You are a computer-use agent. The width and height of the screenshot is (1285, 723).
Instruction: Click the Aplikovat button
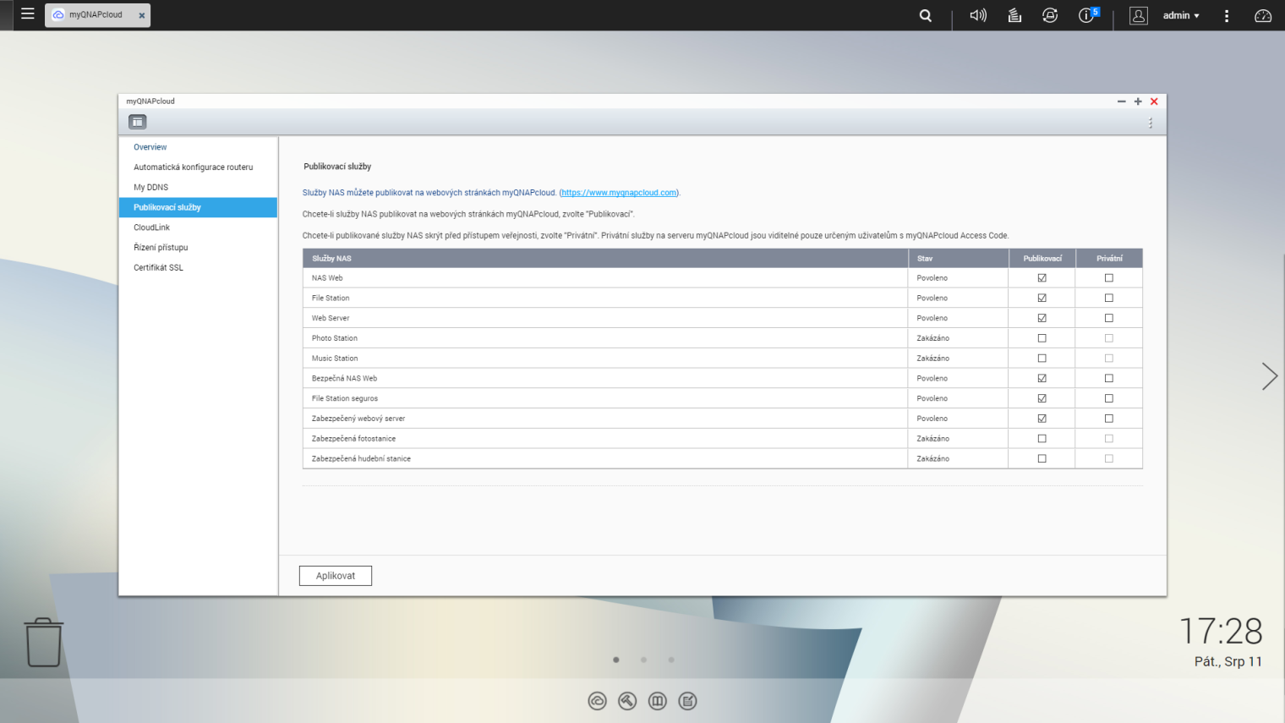[x=336, y=576]
